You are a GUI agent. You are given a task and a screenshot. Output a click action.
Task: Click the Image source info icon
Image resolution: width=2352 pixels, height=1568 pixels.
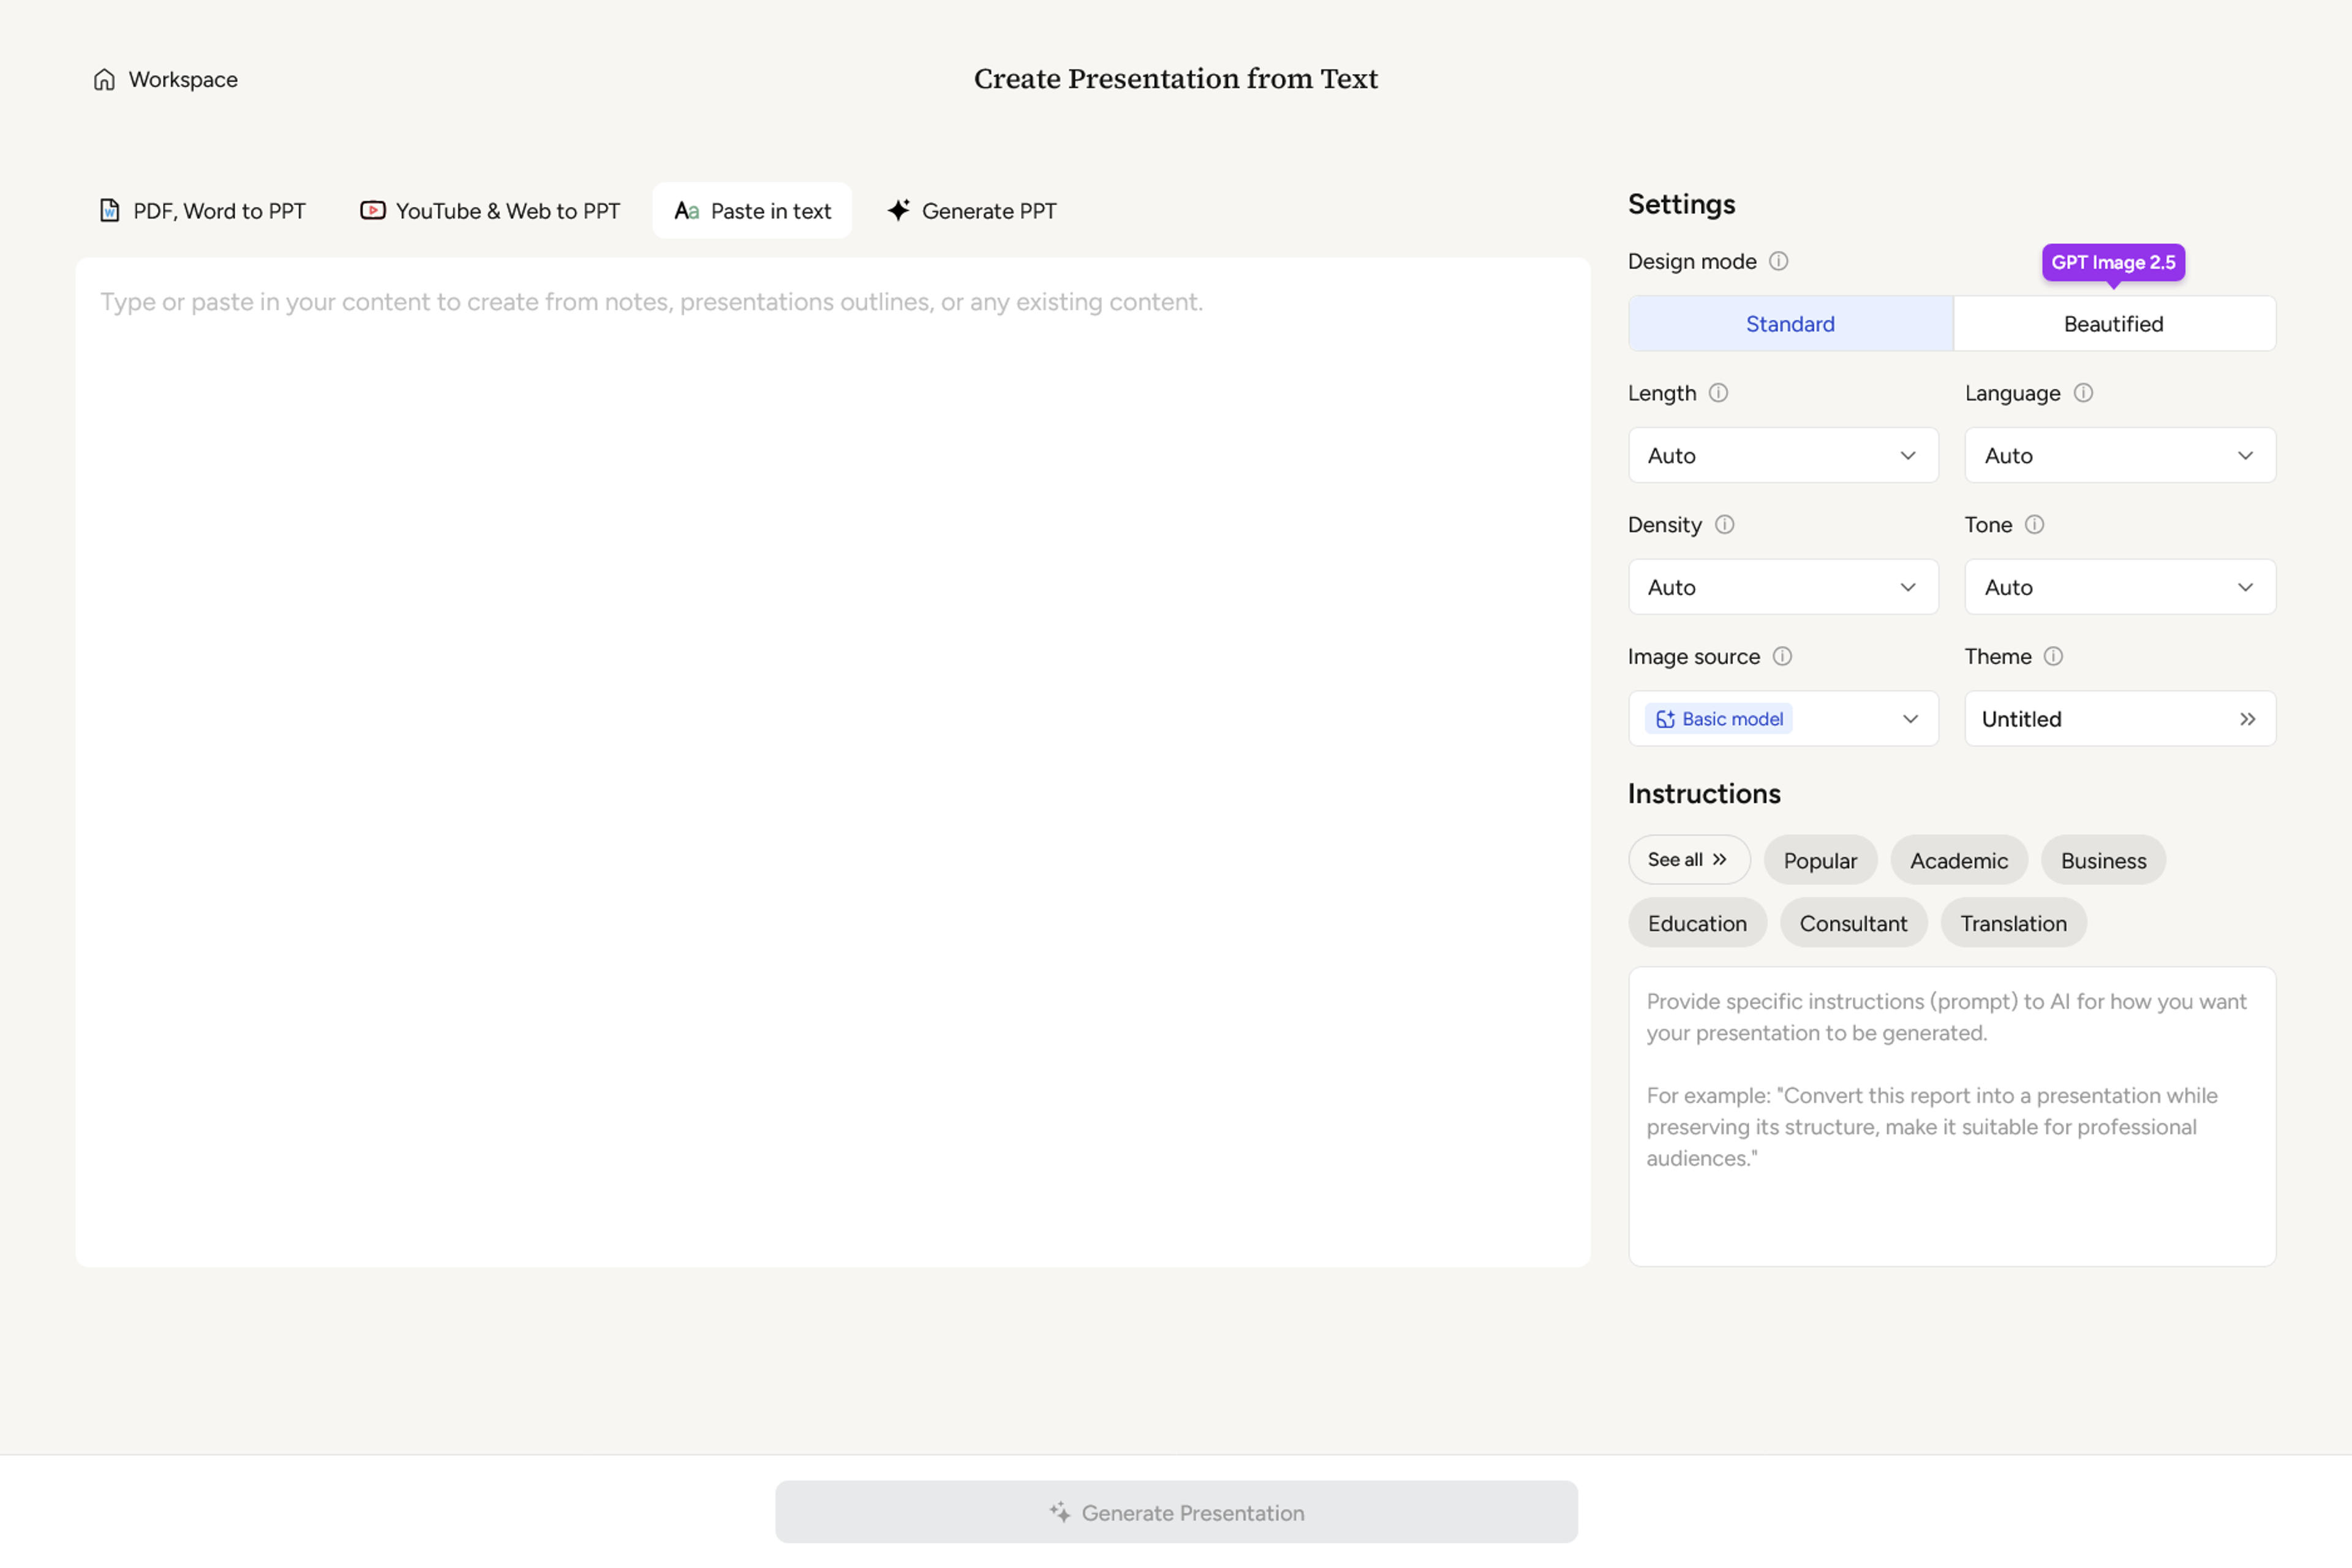click(x=1783, y=656)
